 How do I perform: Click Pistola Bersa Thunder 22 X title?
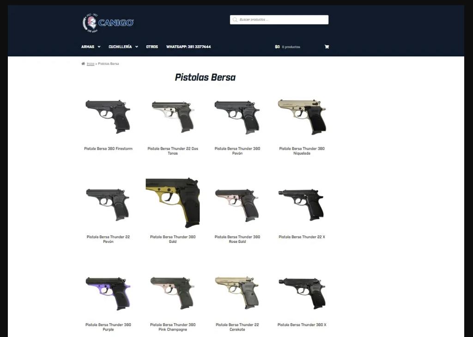[302, 237]
